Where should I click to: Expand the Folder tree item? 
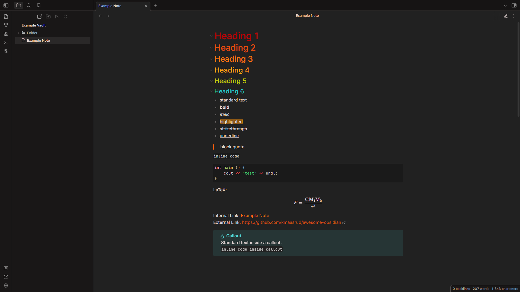coord(18,33)
